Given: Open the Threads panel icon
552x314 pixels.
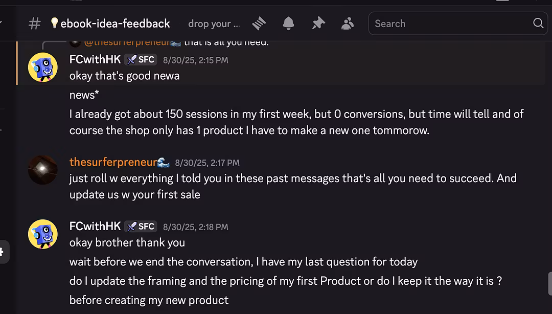Looking at the screenshot, I should pos(259,24).
